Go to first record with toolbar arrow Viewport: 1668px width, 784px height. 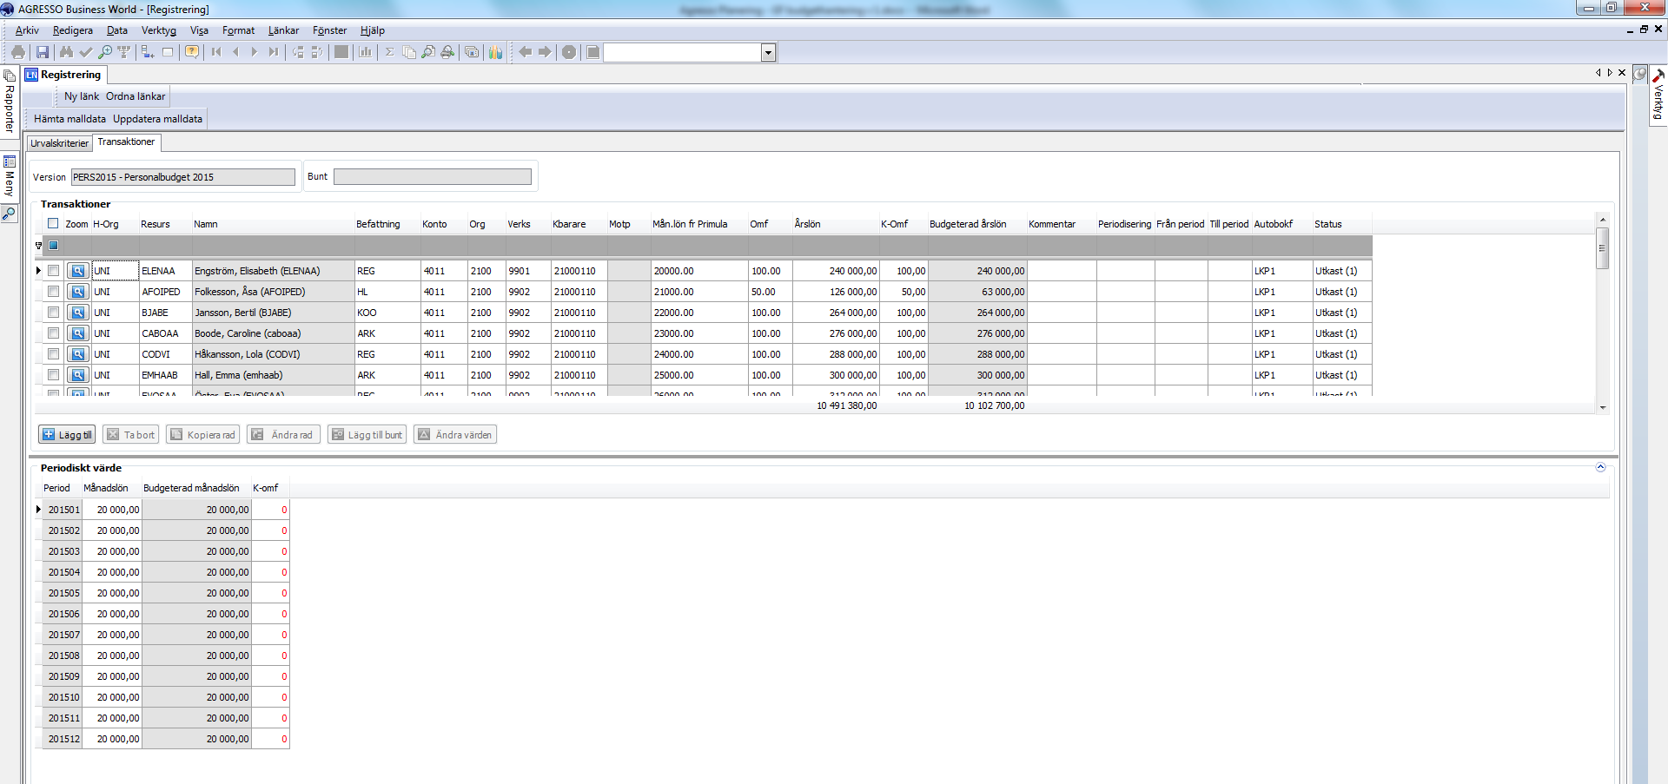(216, 52)
